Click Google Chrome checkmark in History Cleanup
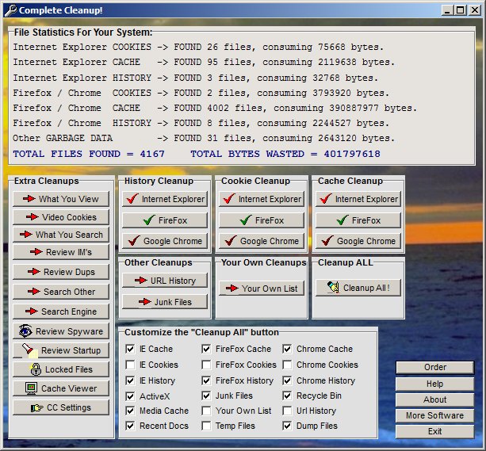Screen dimensions: 486x451 tap(134, 241)
